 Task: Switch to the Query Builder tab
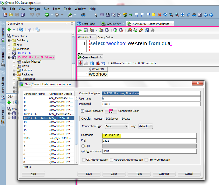105,37
